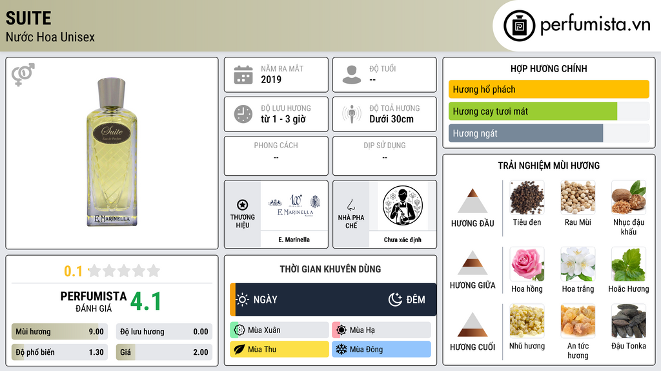661x371 pixels.
Task: Click the Hương cay tươi mát accord bar
Action: pos(549,111)
